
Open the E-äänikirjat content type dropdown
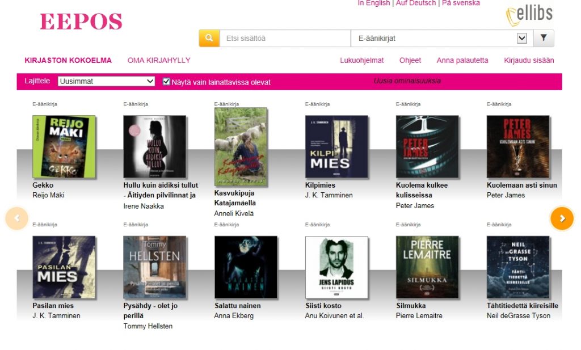(442, 38)
